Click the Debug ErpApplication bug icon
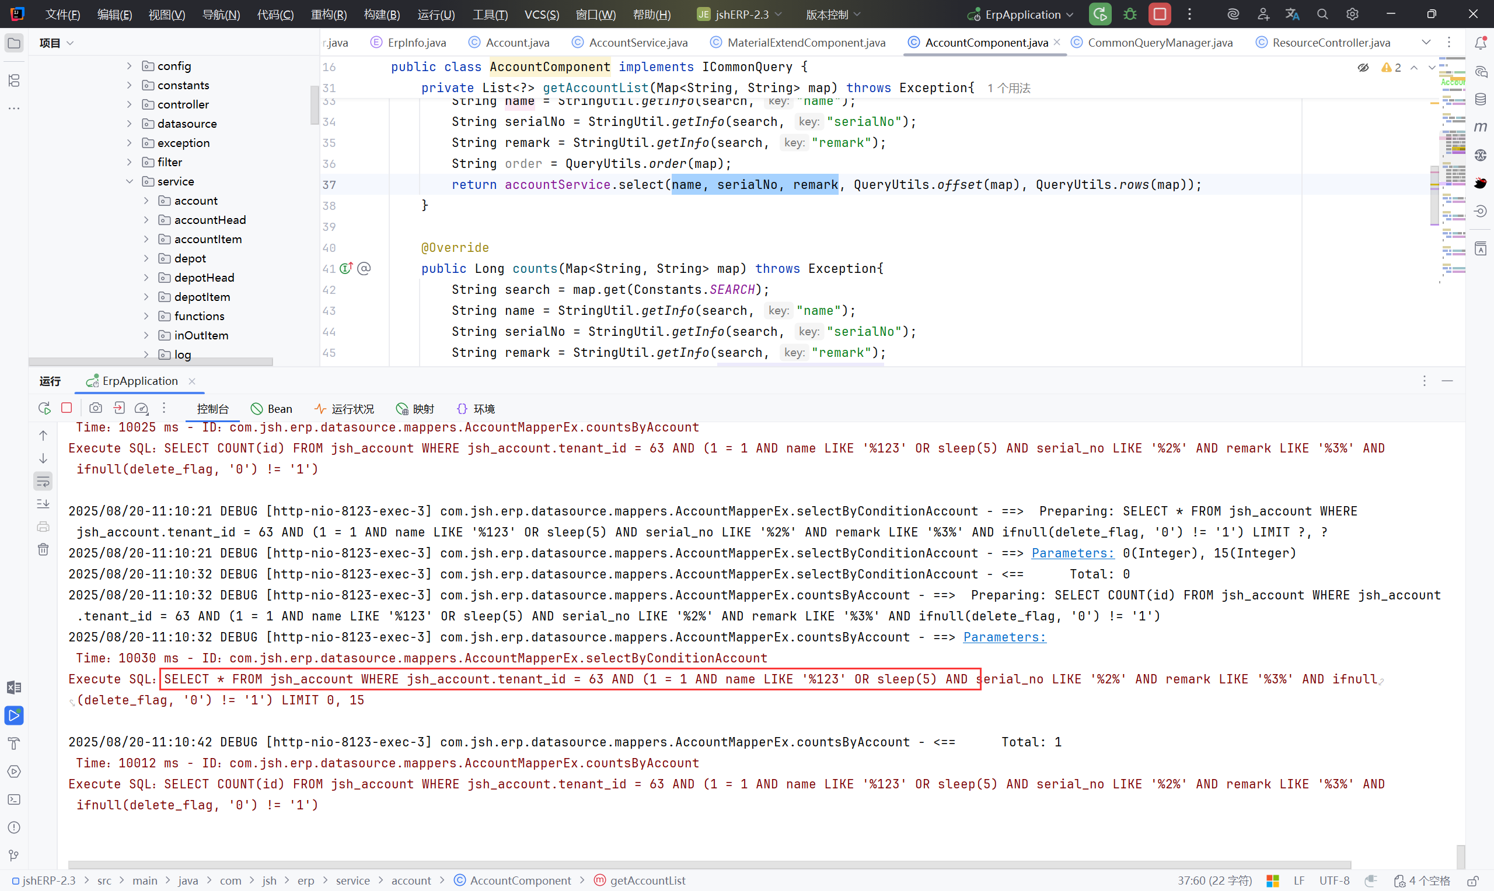This screenshot has height=891, width=1494. click(1129, 14)
